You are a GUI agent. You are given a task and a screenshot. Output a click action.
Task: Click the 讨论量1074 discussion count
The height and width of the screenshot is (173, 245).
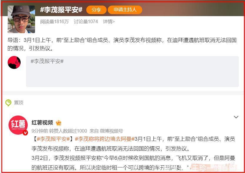point(86,22)
